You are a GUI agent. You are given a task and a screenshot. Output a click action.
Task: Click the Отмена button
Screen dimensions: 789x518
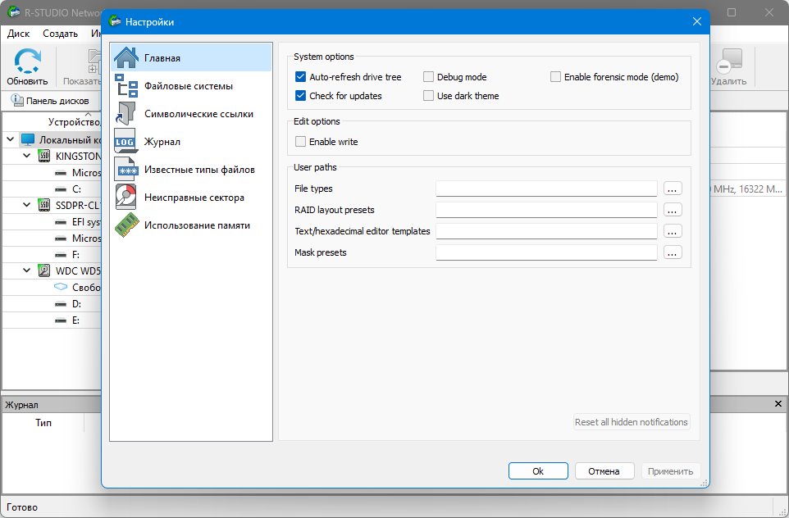point(604,471)
